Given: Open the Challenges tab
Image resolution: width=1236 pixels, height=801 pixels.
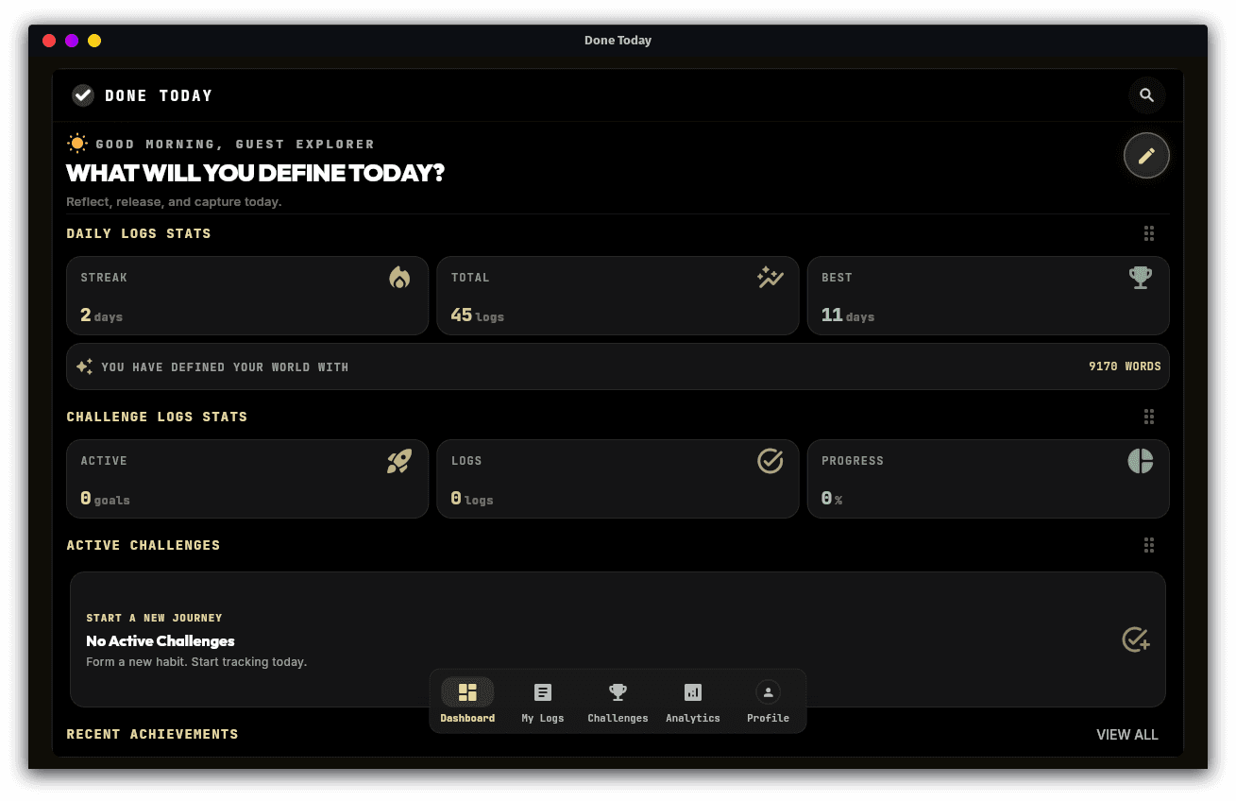Looking at the screenshot, I should pos(618,702).
